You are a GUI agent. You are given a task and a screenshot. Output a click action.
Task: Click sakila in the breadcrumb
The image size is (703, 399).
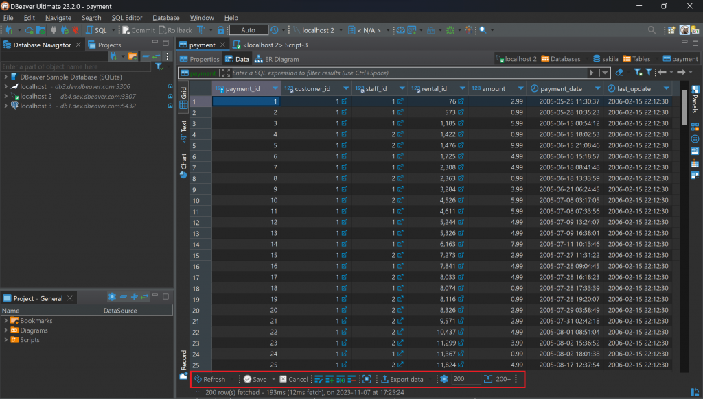coord(606,59)
